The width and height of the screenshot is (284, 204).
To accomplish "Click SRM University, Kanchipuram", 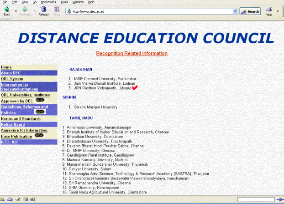I will tap(94, 188).
